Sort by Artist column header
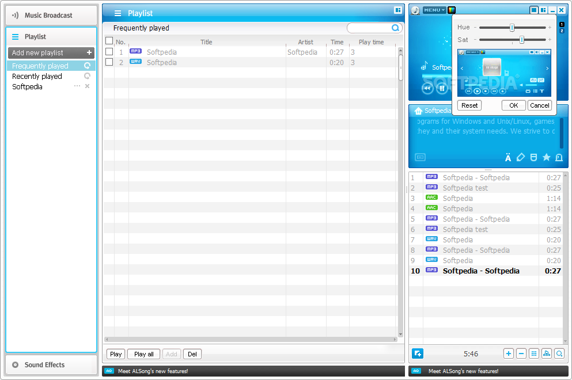Image resolution: width=572 pixels, height=380 pixels. click(306, 42)
